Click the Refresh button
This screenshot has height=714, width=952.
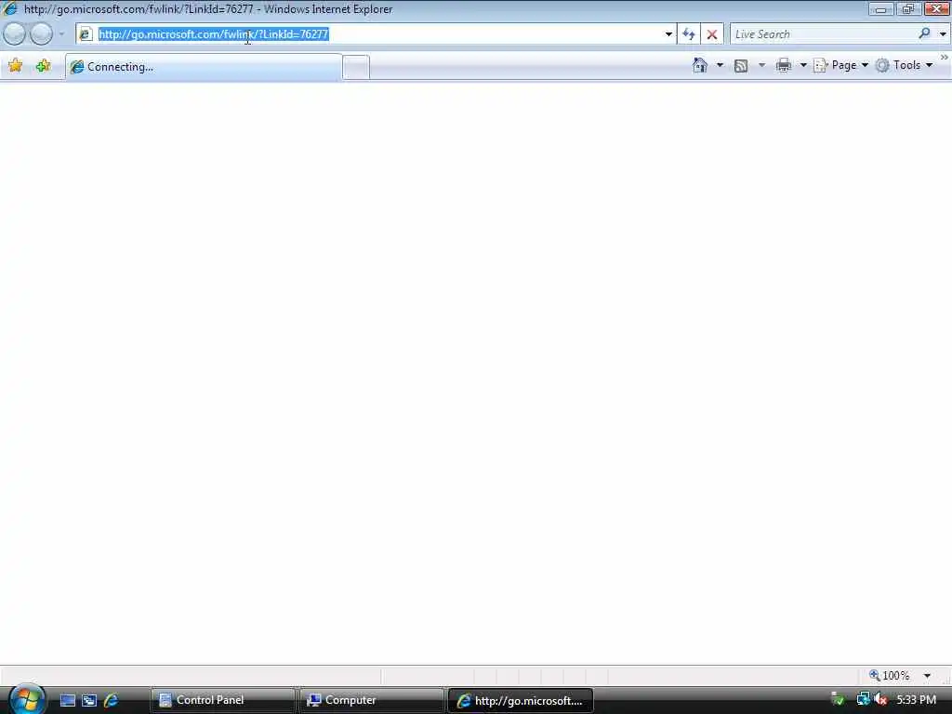689,34
